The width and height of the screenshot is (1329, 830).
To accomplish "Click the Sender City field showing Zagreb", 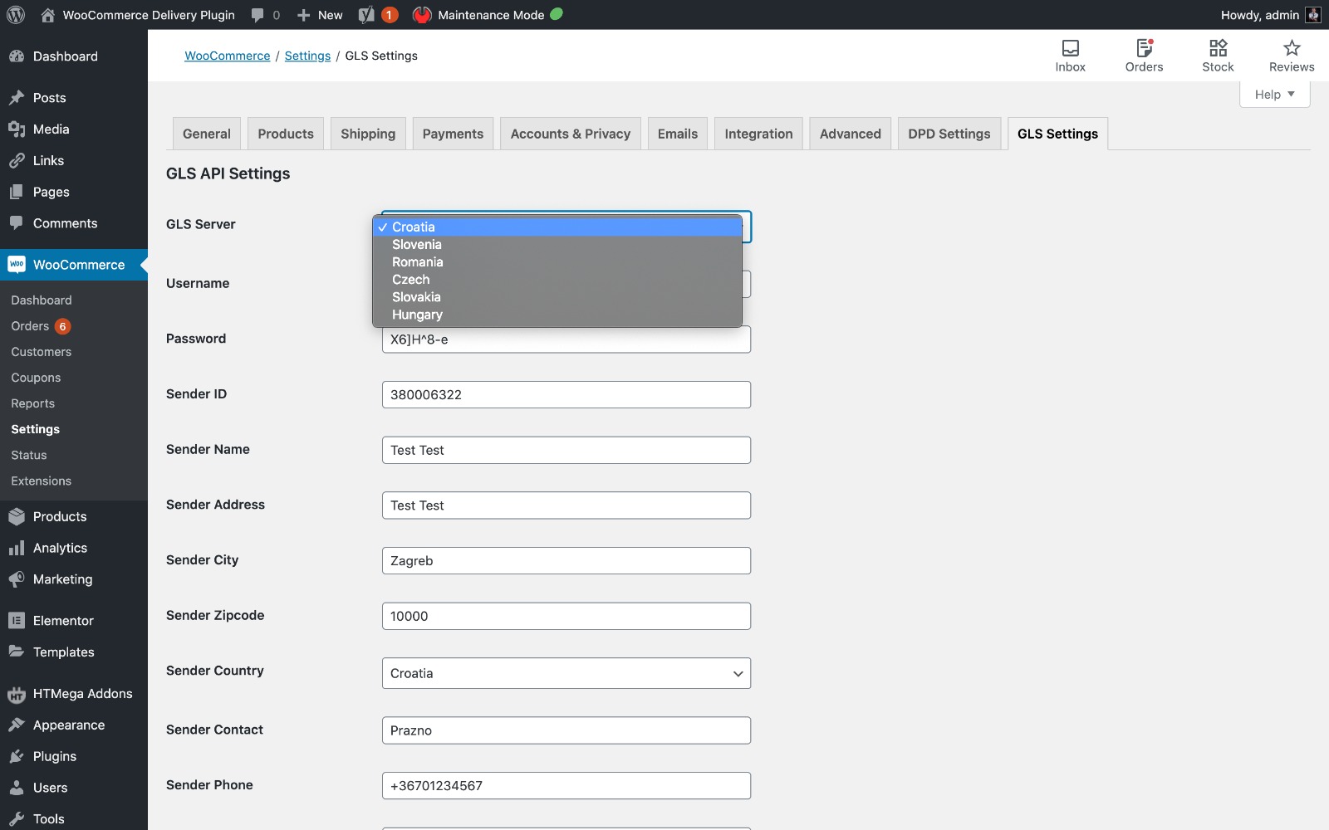I will pos(566,560).
